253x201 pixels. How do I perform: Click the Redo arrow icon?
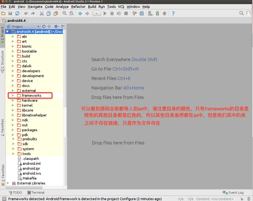33,13
